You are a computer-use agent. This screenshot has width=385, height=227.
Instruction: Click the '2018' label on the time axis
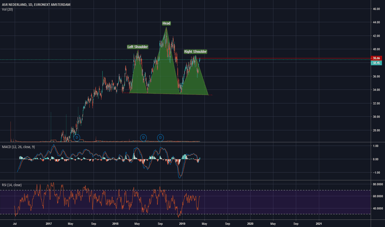coord(115,224)
